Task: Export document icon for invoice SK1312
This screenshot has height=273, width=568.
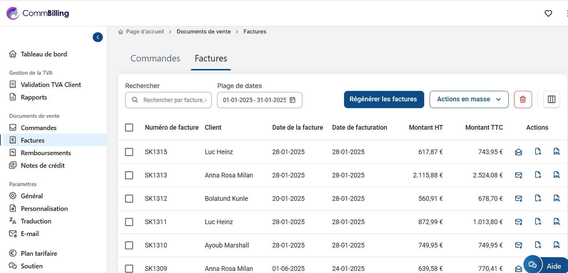Action: pyautogui.click(x=538, y=198)
